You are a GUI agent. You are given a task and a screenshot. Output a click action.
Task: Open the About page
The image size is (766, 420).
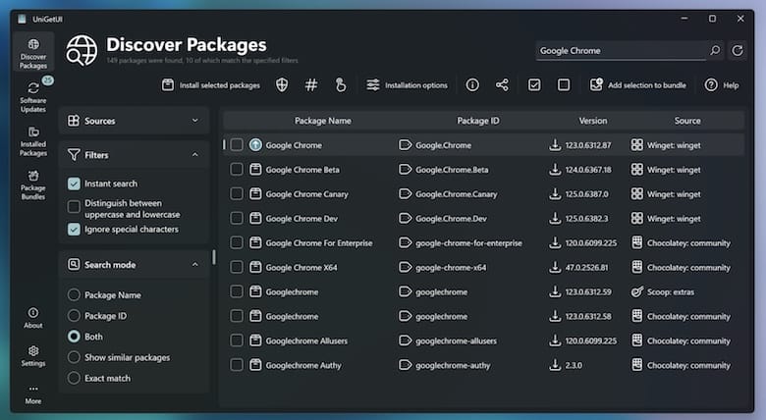[33, 317]
